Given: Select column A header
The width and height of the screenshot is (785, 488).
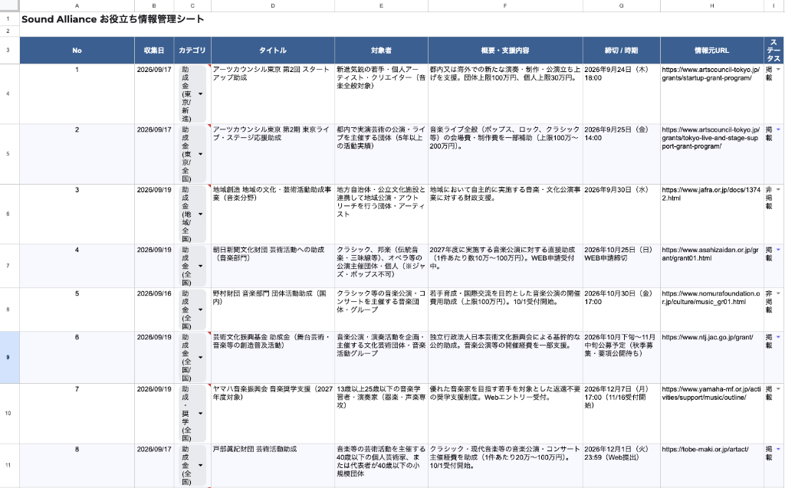Looking at the screenshot, I should [x=77, y=6].
